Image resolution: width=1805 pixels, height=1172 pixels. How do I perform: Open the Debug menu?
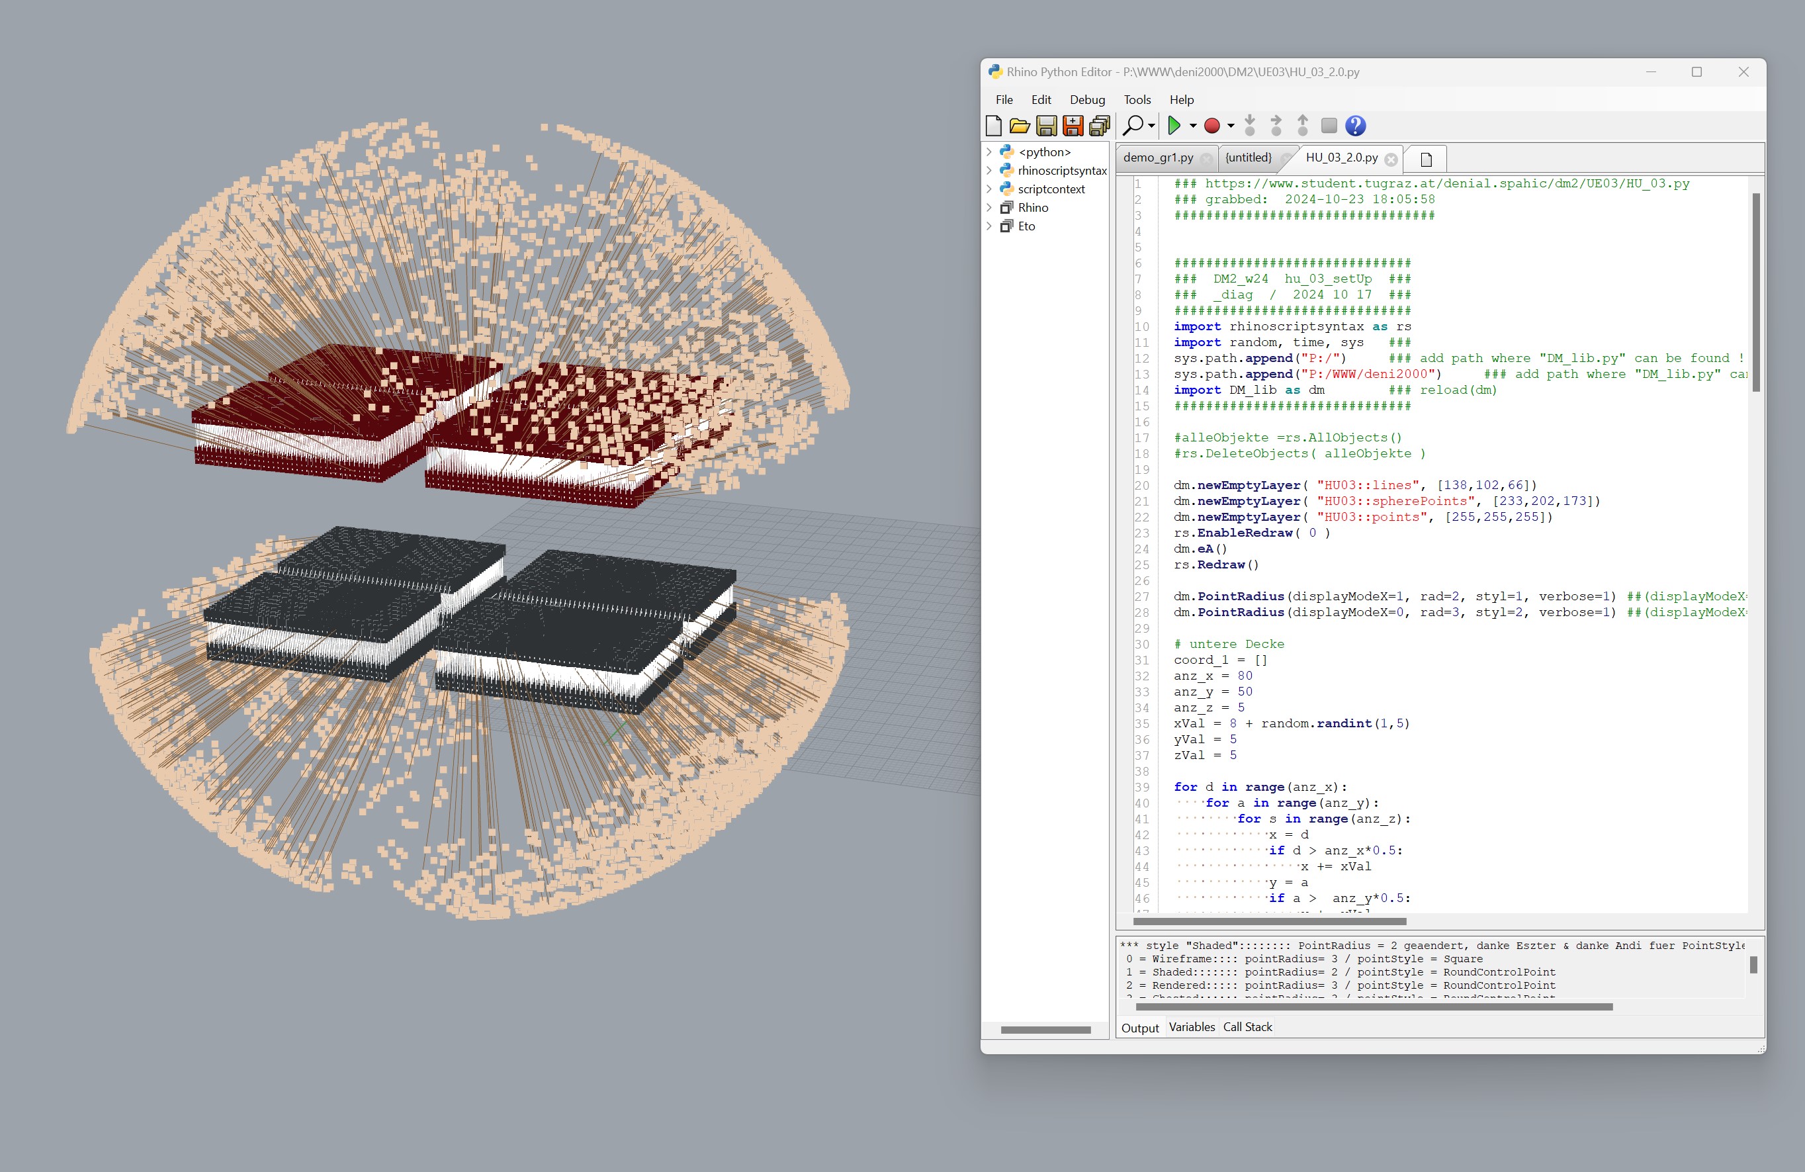tap(1087, 99)
